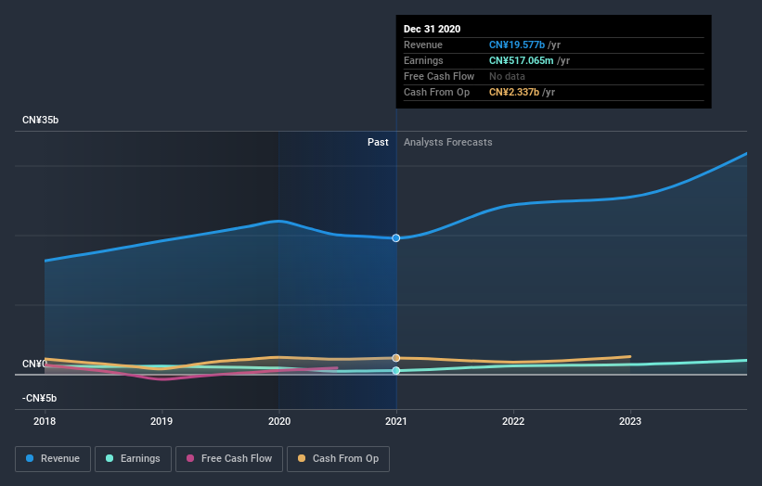Click the CN¥35b y-axis label
This screenshot has width=762, height=486.
click(40, 120)
